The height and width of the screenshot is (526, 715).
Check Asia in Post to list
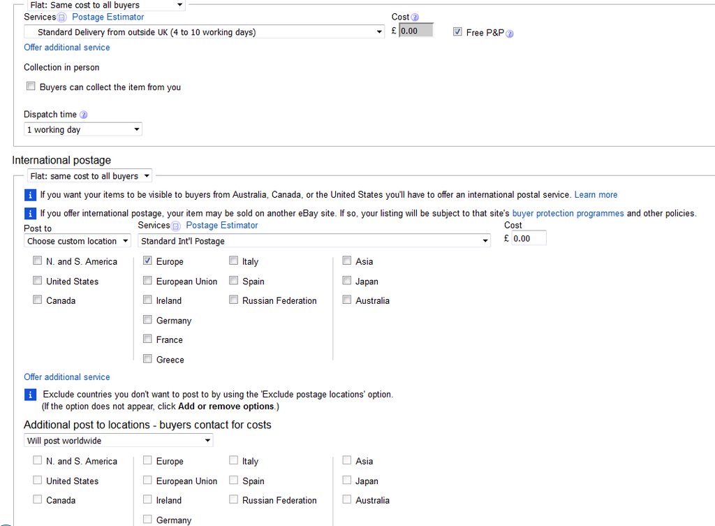(x=347, y=261)
